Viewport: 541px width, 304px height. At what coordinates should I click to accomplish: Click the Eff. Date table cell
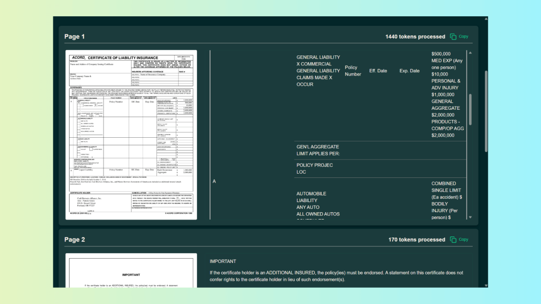point(378,71)
